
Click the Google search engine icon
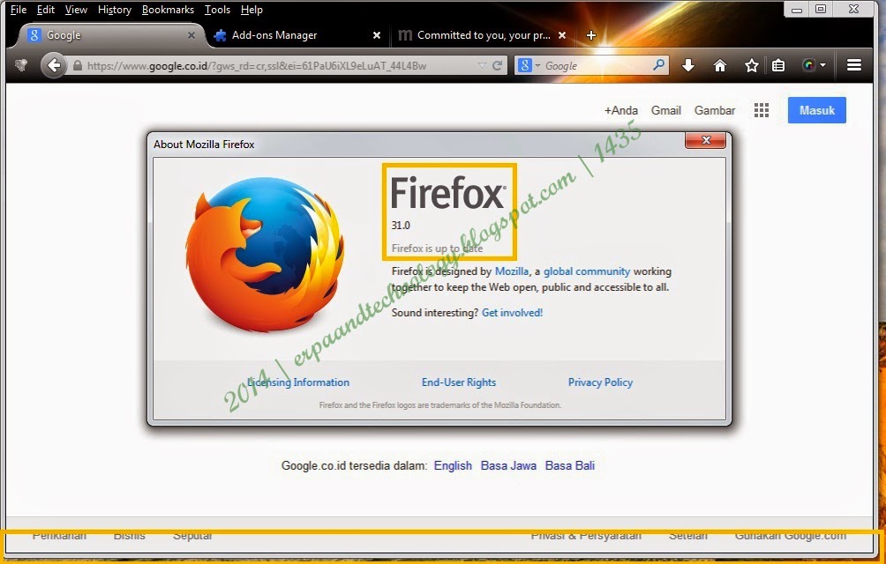pos(525,65)
